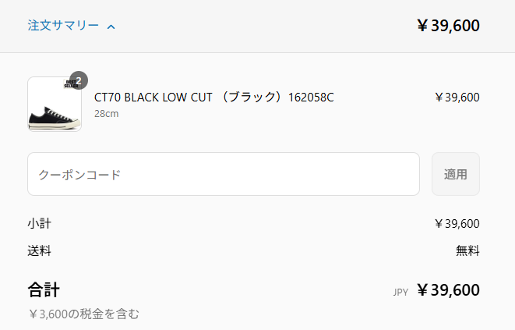515x330 pixels.
Task: Click the quantity badge showing 2
Action: (x=79, y=80)
